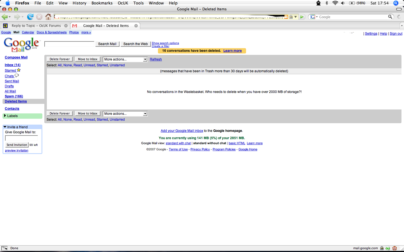Open the star icon next to Starred
The image size is (404, 252).
coord(19,70)
